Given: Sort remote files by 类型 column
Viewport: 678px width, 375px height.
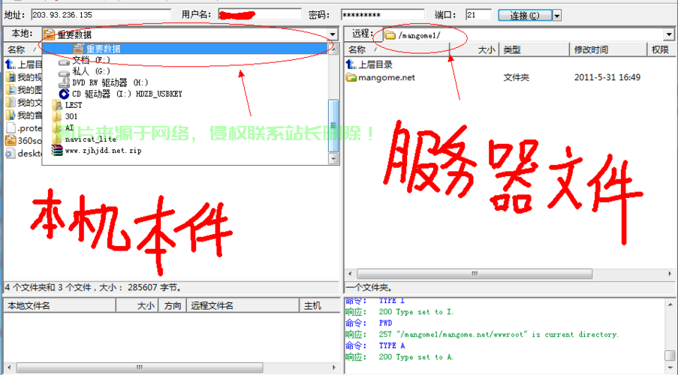Looking at the screenshot, I should pos(512,49).
